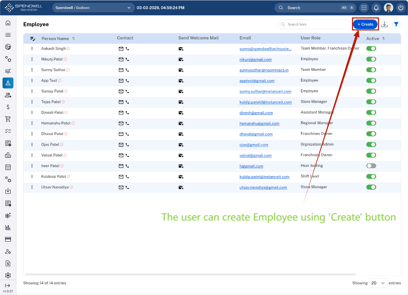Viewport: 408px width, 295px height.
Task: Enable Active switch for heer Patel
Action: click(371, 166)
